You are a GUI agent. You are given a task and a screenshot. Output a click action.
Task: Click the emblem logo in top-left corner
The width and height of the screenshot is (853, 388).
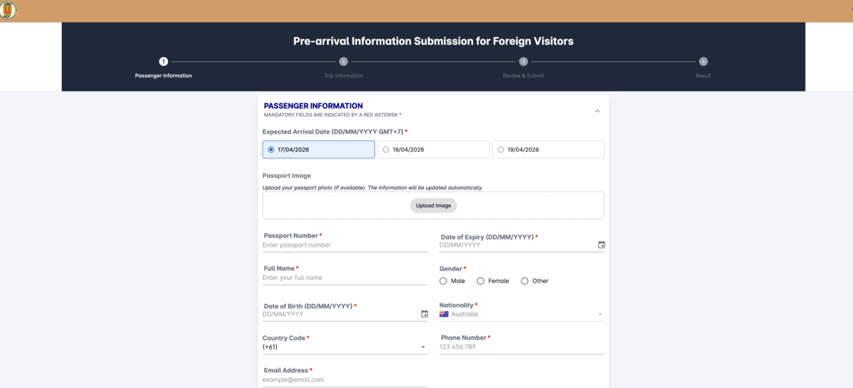point(9,10)
